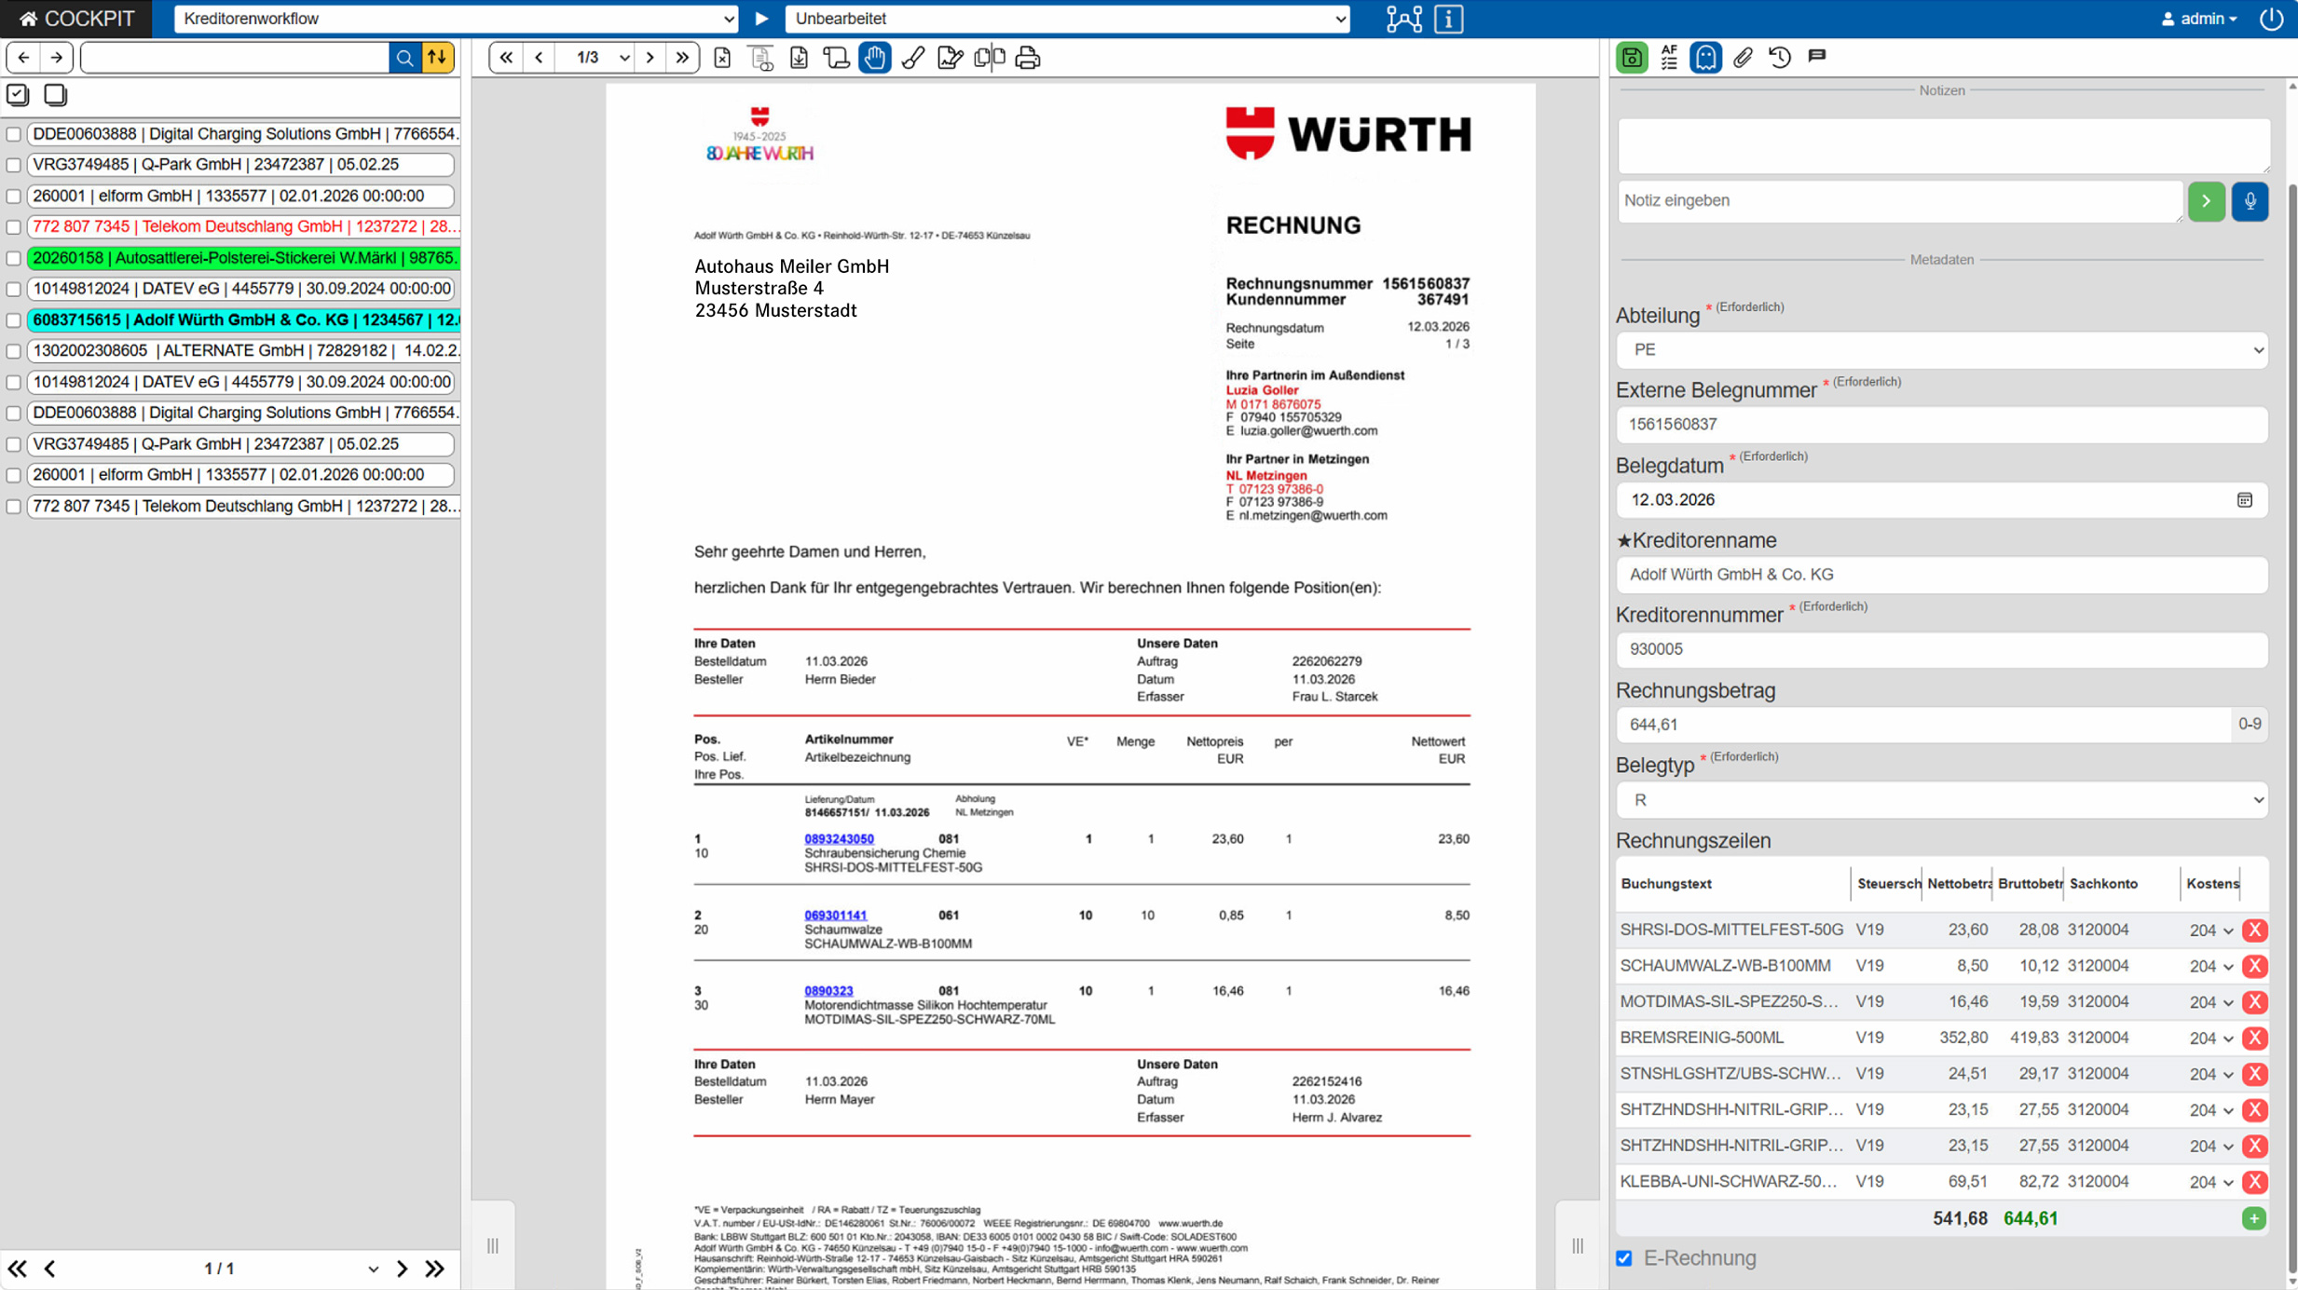Image resolution: width=2298 pixels, height=1290 pixels.
Task: Deselect all documents empty box icon
Action: coord(55,94)
